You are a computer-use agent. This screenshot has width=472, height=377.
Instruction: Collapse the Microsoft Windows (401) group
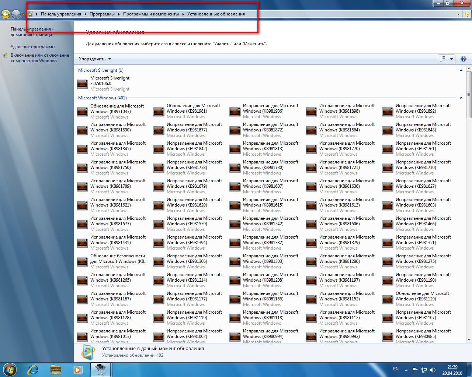[461, 98]
